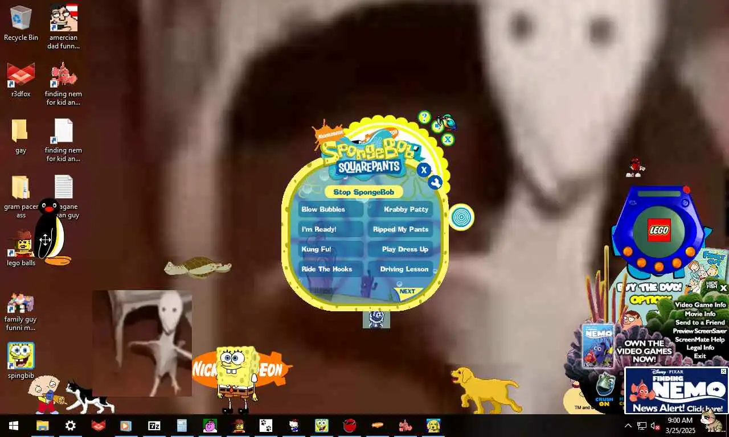Select the family guy funni m... shortcut

[21, 311]
